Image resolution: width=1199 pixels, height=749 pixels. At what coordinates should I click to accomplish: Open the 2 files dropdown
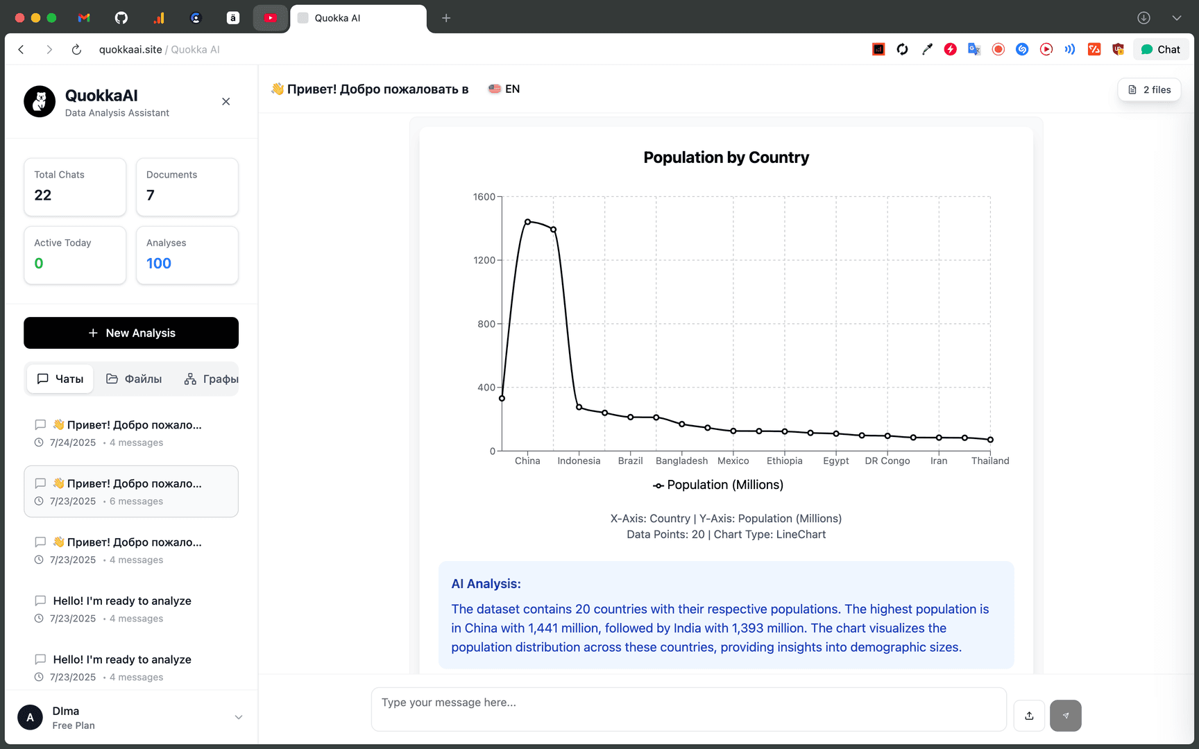point(1149,89)
